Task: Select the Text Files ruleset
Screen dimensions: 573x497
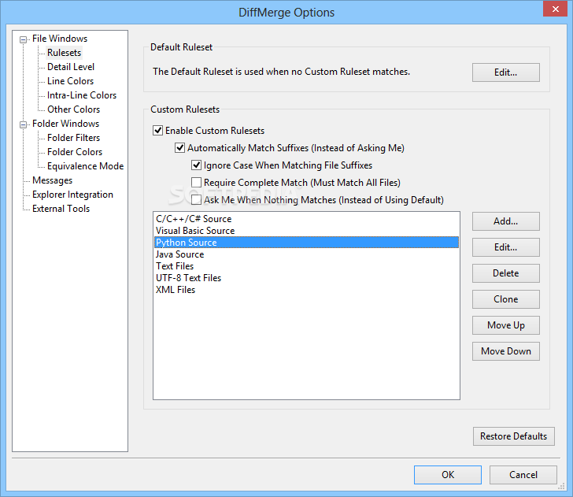Action: click(x=306, y=266)
